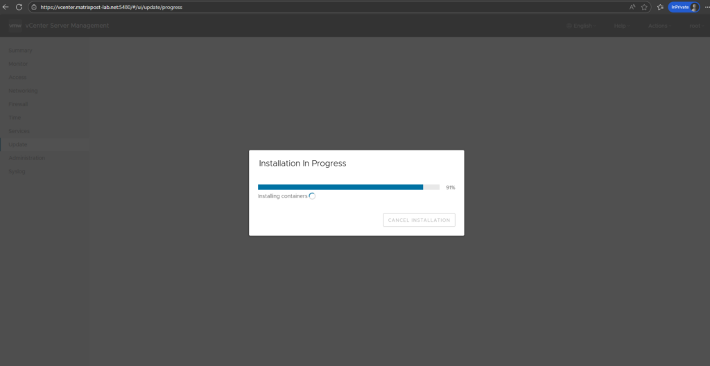Select Update in the sidebar
Screen dimensions: 710x366
(x=44, y=144)
